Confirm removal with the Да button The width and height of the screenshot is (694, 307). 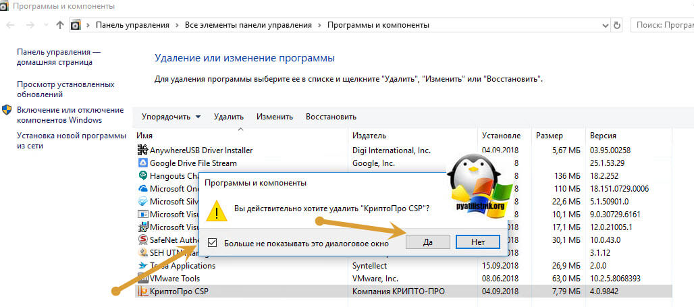[x=428, y=241]
